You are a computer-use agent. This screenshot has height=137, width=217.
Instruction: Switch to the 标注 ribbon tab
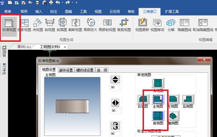[54, 12]
